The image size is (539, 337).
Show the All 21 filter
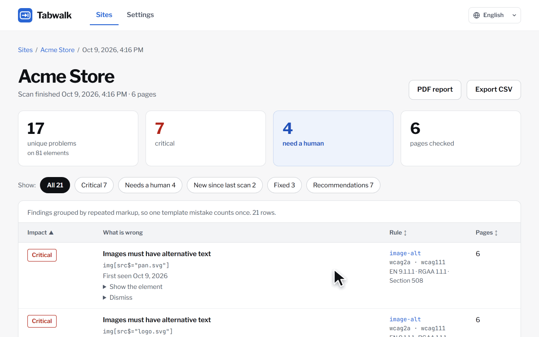(55, 185)
